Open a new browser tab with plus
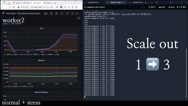Screen dimensions: 188x106 click(55, 3)
